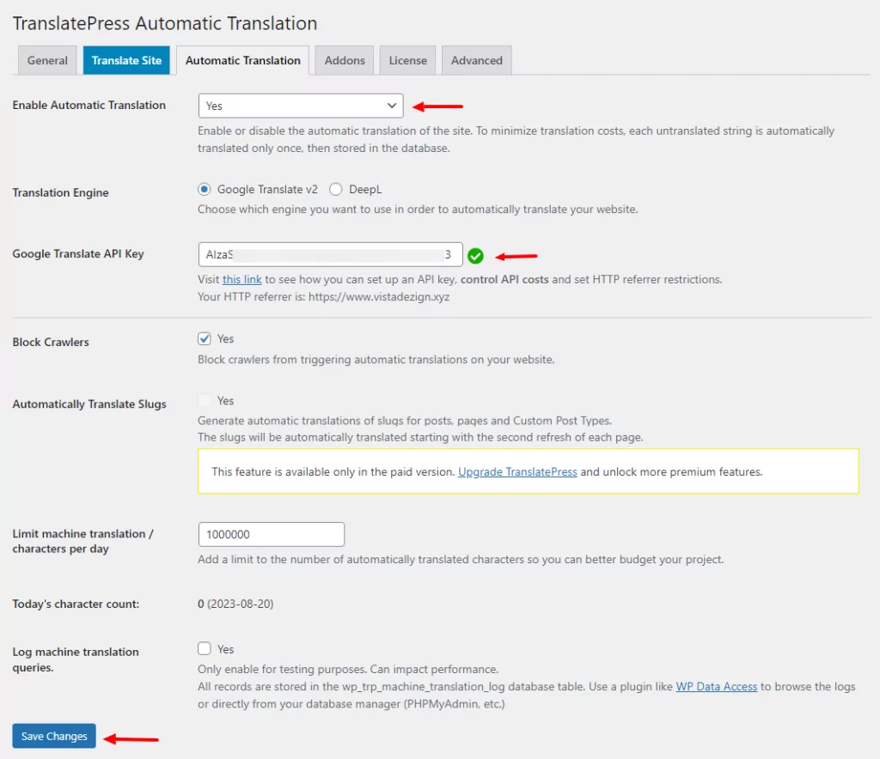Focus the Google Translate API Key field
The image size is (880, 759).
[330, 254]
